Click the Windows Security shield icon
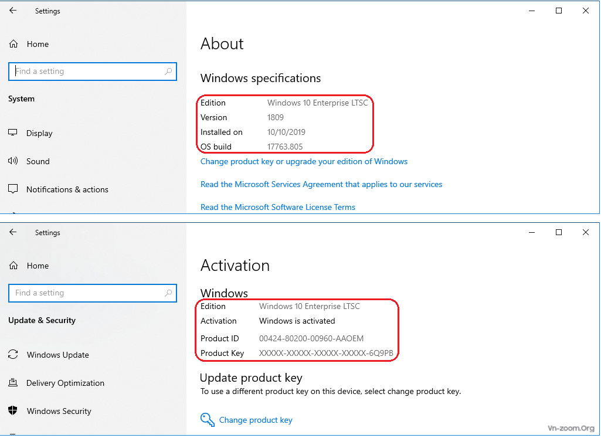This screenshot has width=601, height=438. (x=13, y=410)
